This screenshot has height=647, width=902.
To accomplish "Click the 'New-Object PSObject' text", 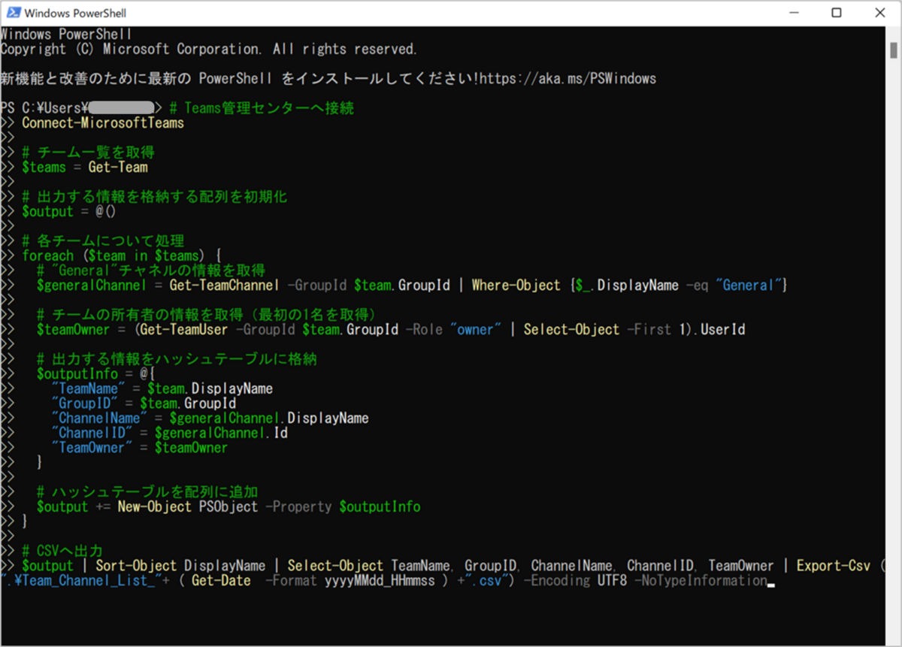I will (188, 506).
